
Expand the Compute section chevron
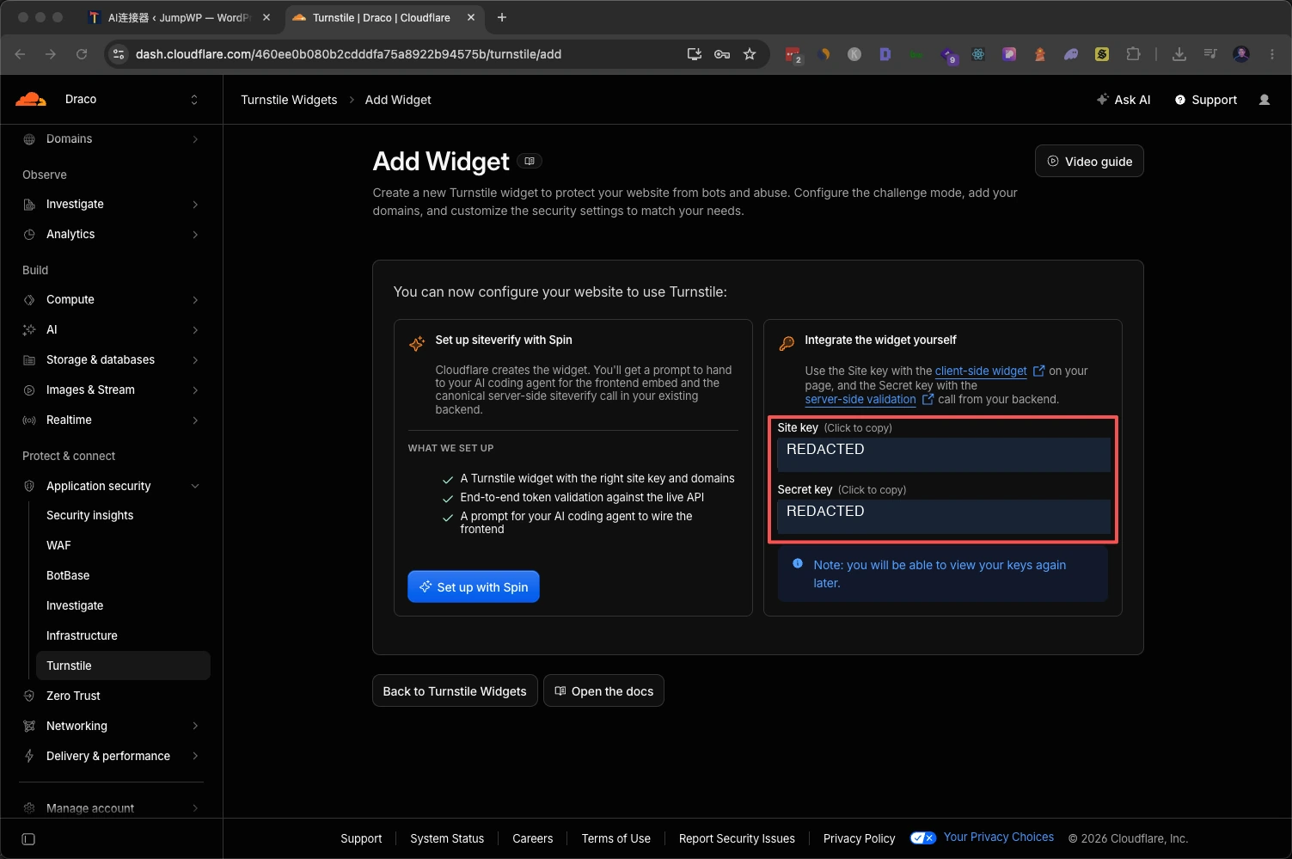tap(195, 300)
